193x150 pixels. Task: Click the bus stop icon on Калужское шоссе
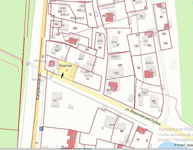point(41,129)
